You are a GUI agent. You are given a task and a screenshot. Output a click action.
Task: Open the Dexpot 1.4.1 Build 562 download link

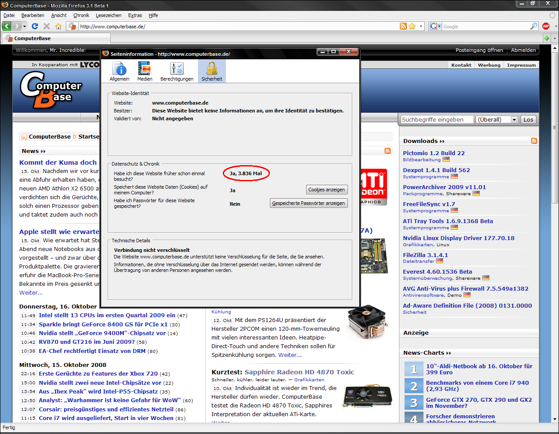tap(436, 170)
